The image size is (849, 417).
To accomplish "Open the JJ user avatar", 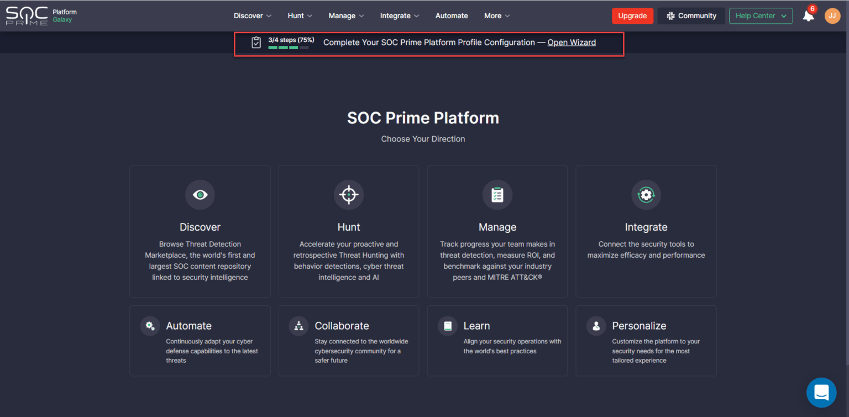I will click(832, 15).
